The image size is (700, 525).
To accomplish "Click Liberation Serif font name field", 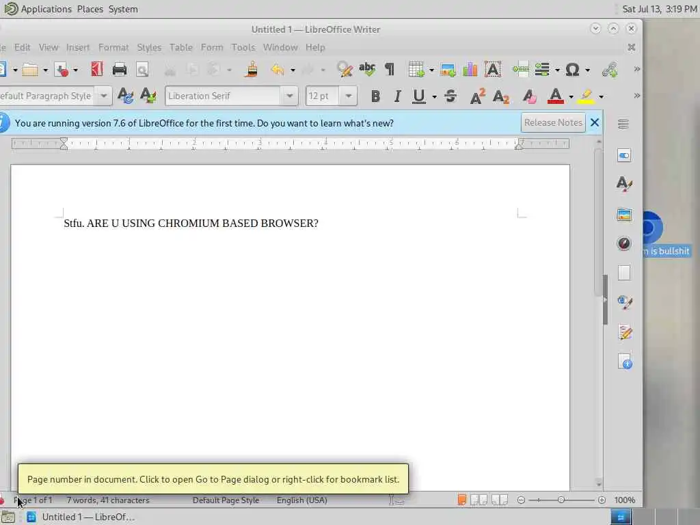I will point(224,96).
